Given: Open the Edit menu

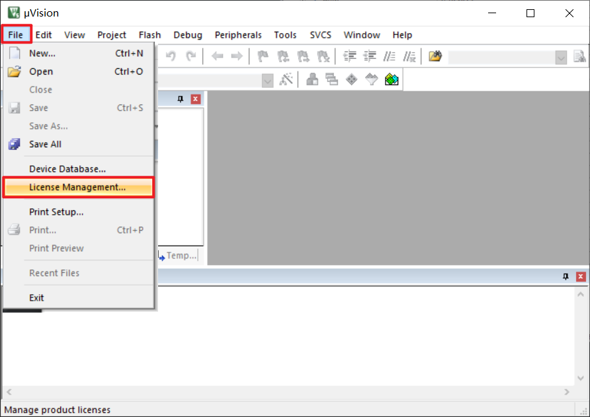Looking at the screenshot, I should pyautogui.click(x=44, y=35).
